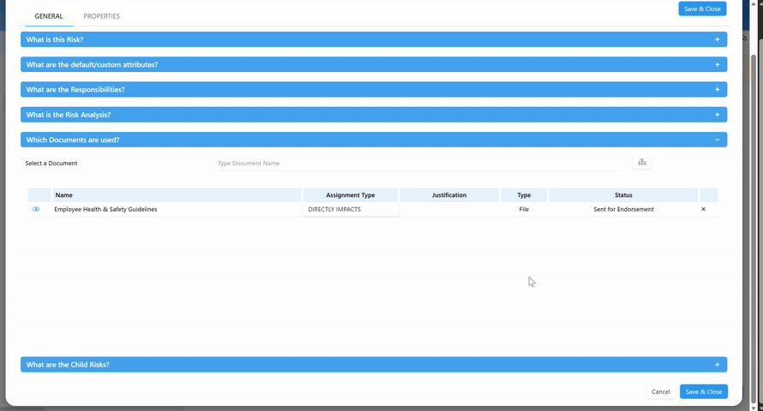Remove document row using the X icon
The height and width of the screenshot is (411, 763).
[x=704, y=209]
